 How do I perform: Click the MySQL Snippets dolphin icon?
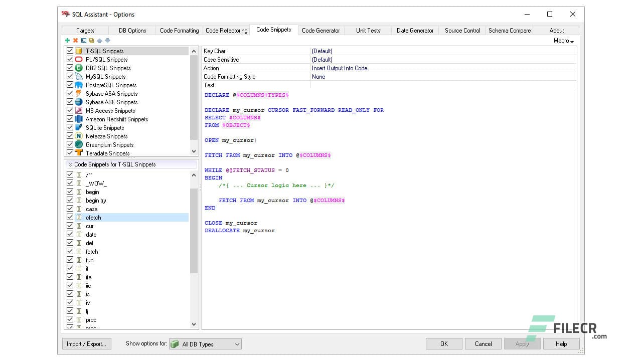point(79,76)
